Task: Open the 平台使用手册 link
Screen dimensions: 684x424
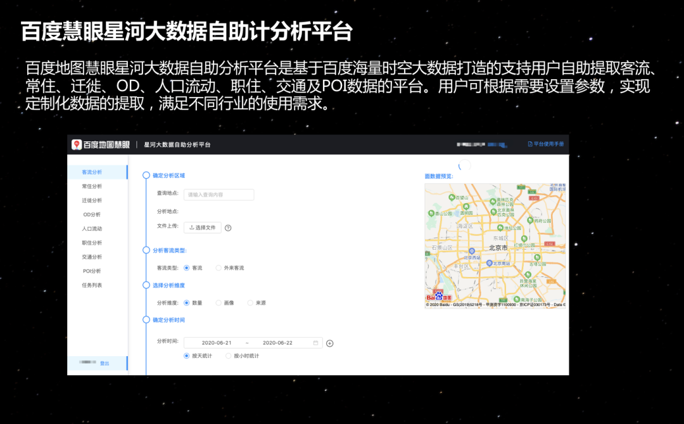Action: click(546, 144)
